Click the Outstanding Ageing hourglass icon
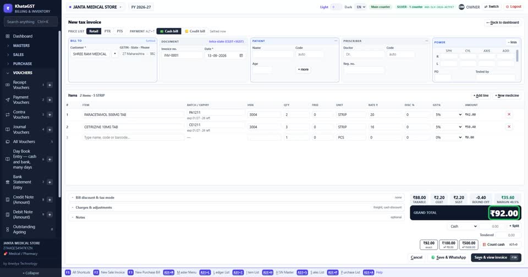Image resolution: width=528 pixels, height=277 pixels. [7, 229]
